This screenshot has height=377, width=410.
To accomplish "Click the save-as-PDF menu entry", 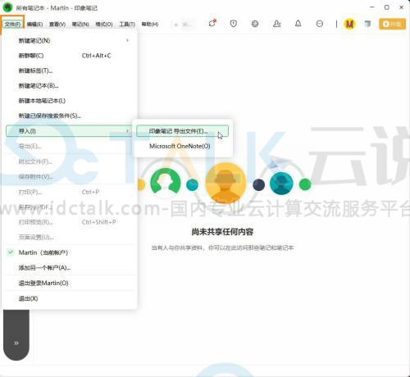I will click(69, 207).
